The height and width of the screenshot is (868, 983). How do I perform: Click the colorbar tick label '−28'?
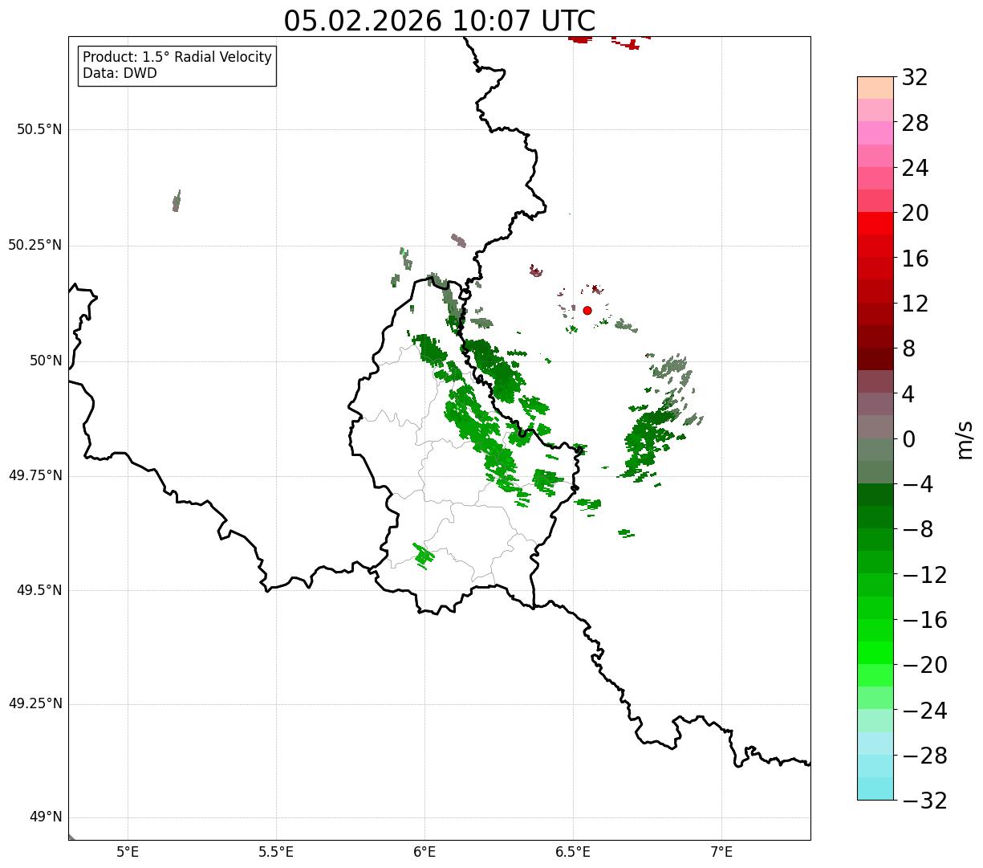(924, 756)
